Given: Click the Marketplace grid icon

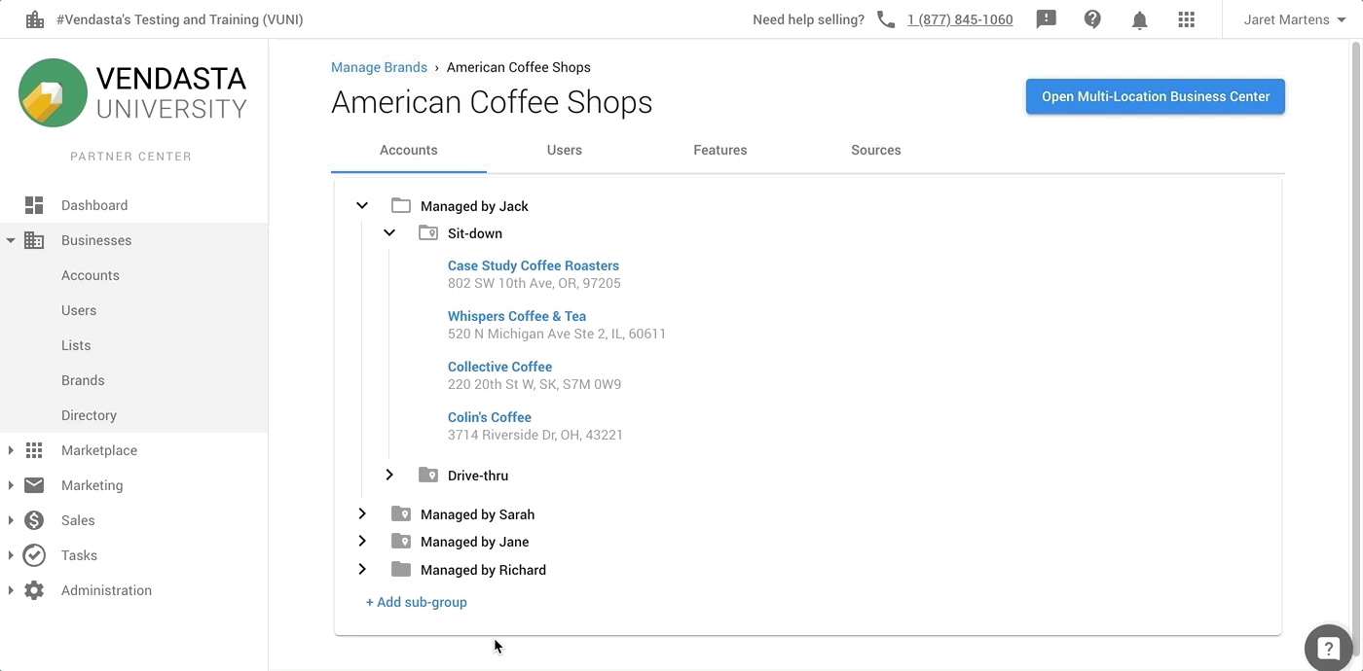Looking at the screenshot, I should pos(34,450).
